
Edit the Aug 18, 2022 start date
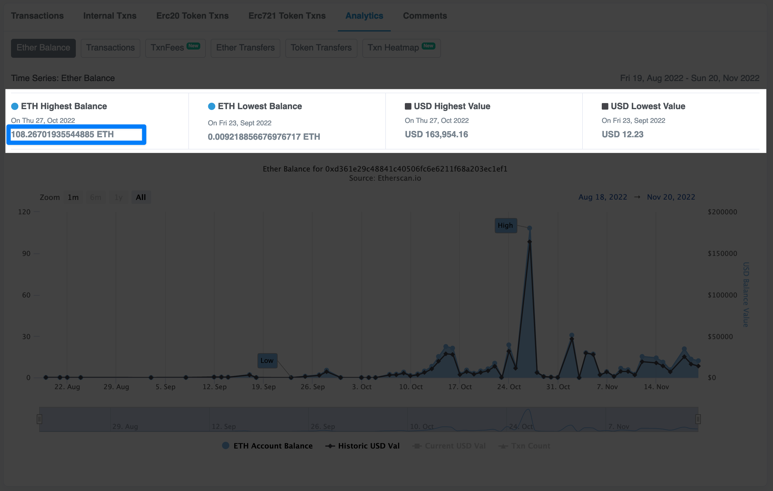tap(603, 197)
